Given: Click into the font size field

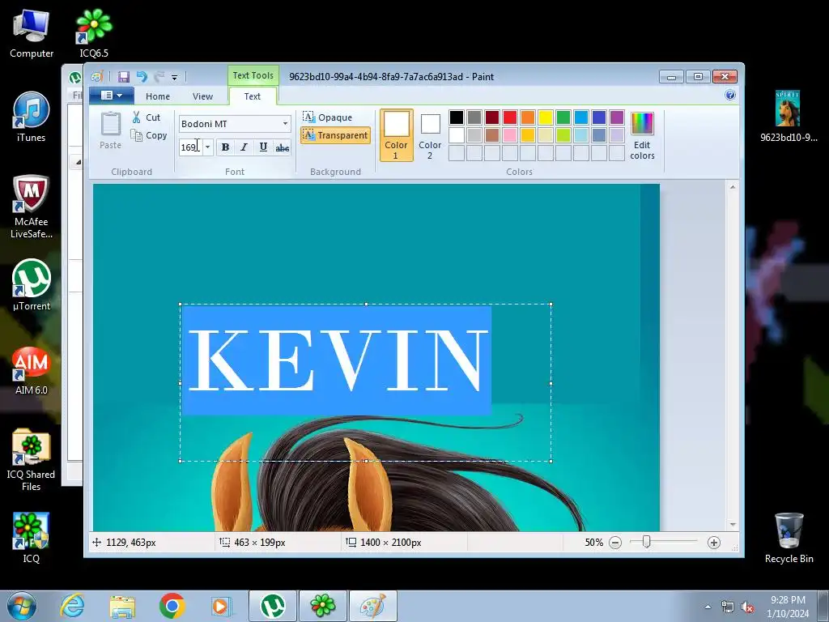Looking at the screenshot, I should [190, 147].
